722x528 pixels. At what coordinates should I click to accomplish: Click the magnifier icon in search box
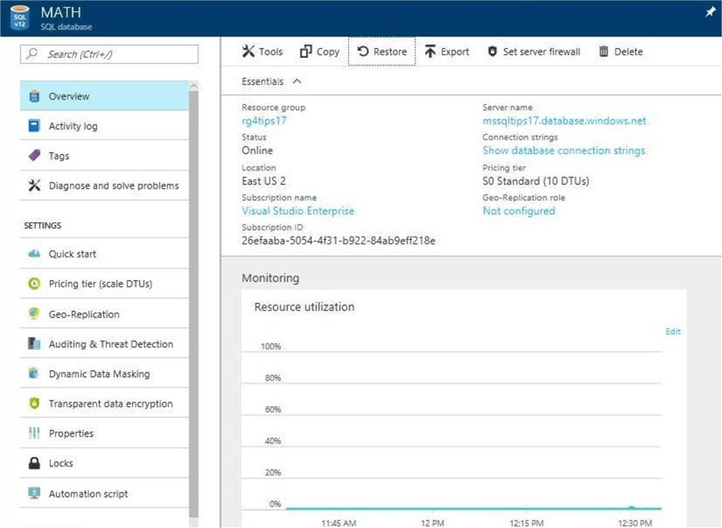point(32,54)
